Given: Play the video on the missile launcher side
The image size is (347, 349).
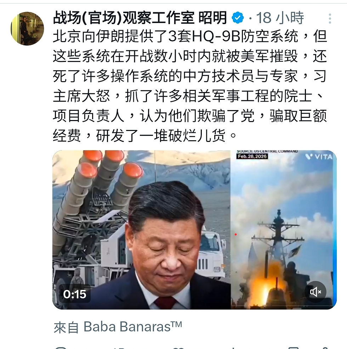Looking at the screenshot, I should tap(141, 230).
